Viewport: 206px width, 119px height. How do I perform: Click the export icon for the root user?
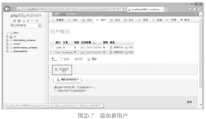point(125,52)
